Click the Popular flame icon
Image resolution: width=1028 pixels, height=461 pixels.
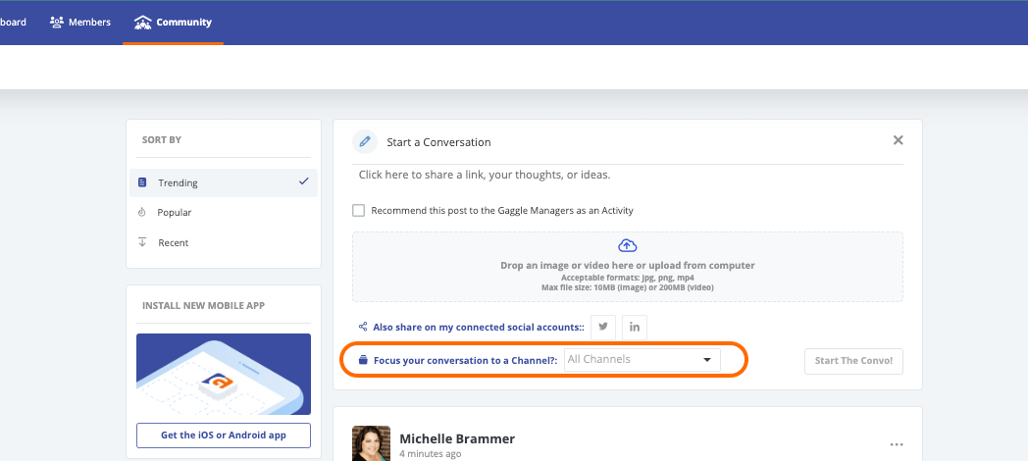pos(141,213)
